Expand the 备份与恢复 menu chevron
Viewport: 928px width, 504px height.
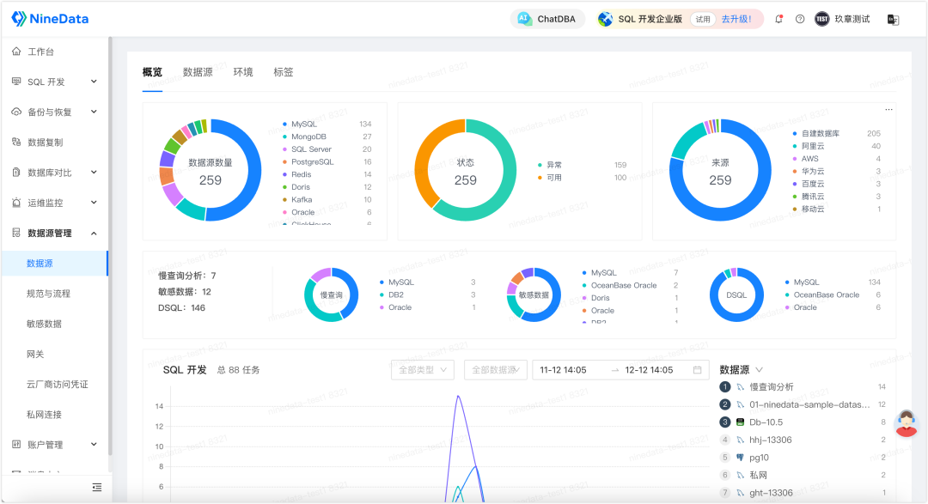click(94, 112)
